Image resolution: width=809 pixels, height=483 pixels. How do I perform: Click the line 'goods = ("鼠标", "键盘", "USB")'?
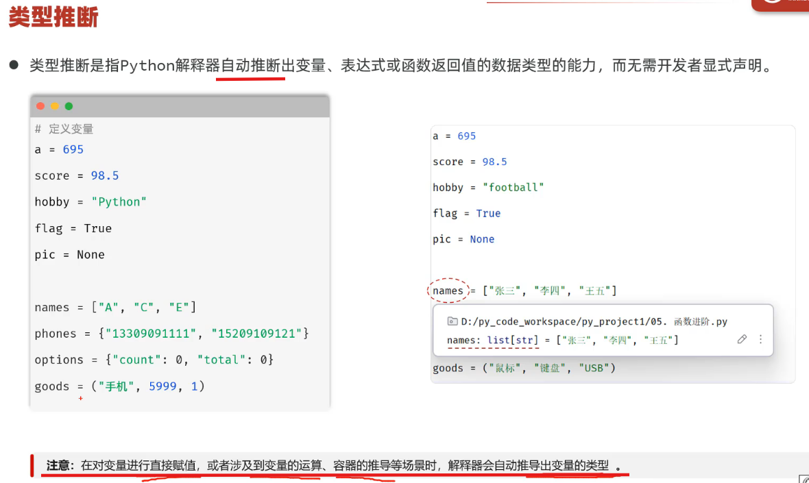[x=524, y=368]
